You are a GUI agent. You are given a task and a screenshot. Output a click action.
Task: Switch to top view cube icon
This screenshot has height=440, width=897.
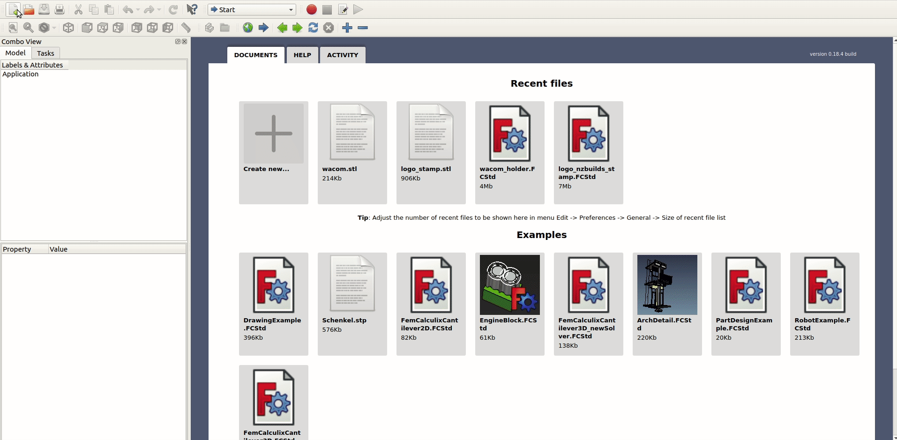tap(103, 28)
